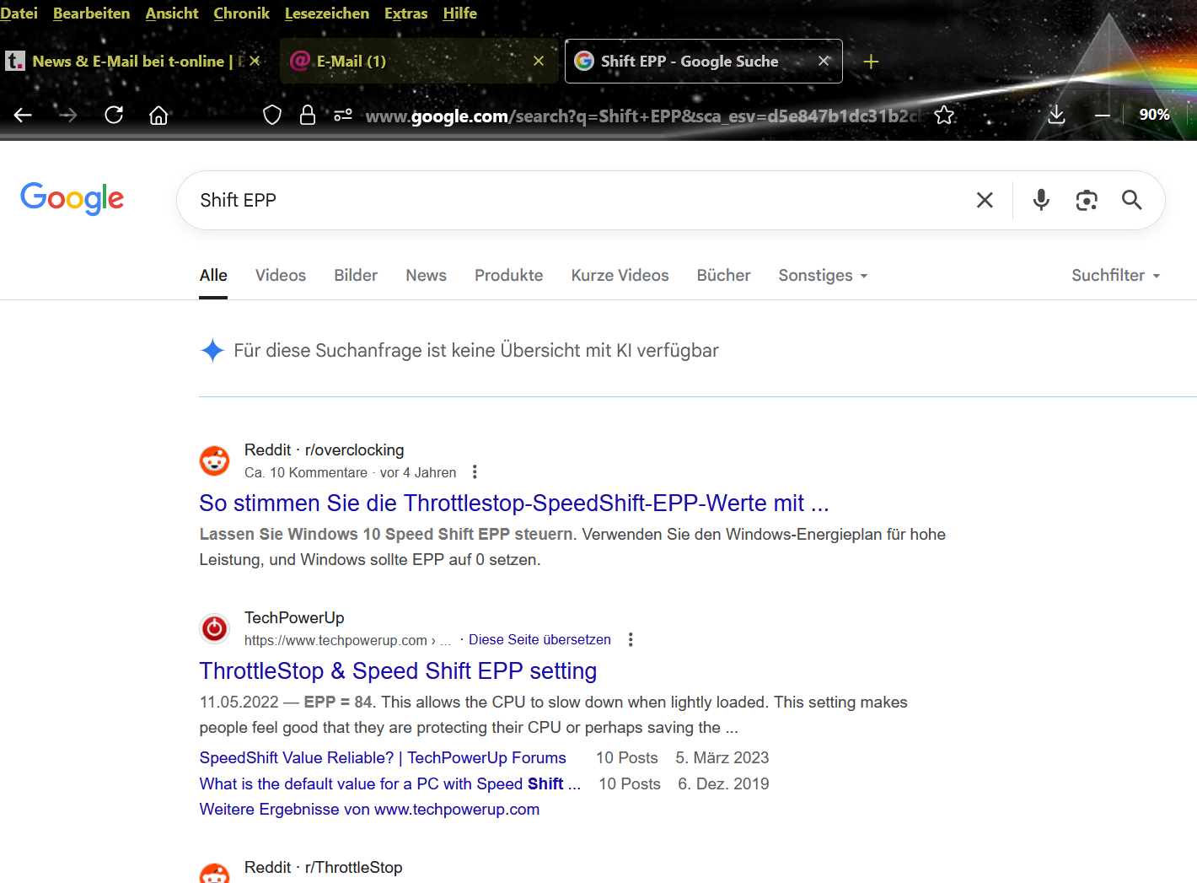Show site security lock info
The height and width of the screenshot is (883, 1197).
308,115
